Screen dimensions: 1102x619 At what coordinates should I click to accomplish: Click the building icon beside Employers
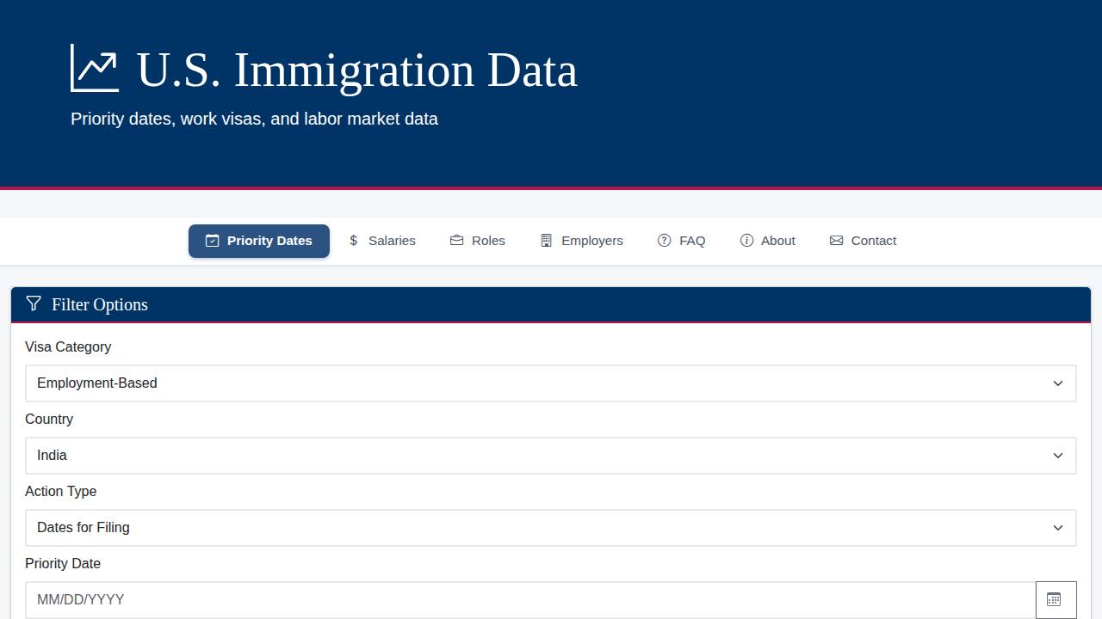[x=547, y=241]
